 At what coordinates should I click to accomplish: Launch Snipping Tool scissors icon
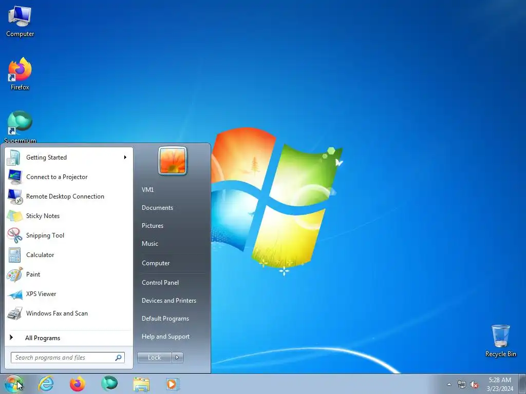pyautogui.click(x=15, y=235)
